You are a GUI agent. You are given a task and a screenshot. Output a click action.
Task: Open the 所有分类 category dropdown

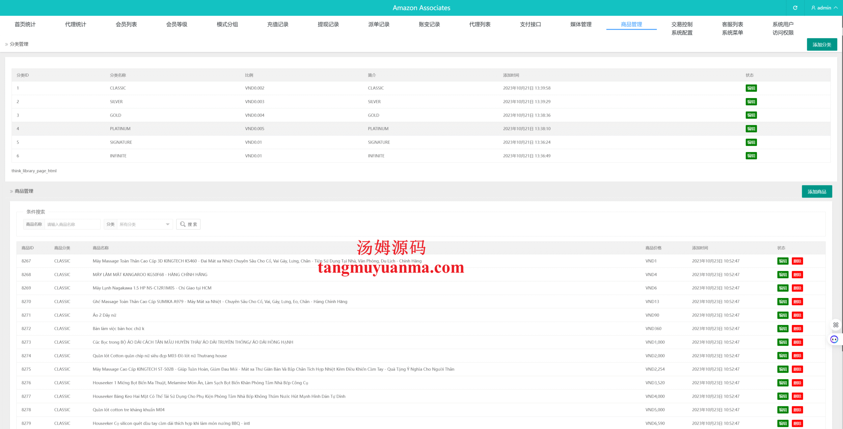144,224
